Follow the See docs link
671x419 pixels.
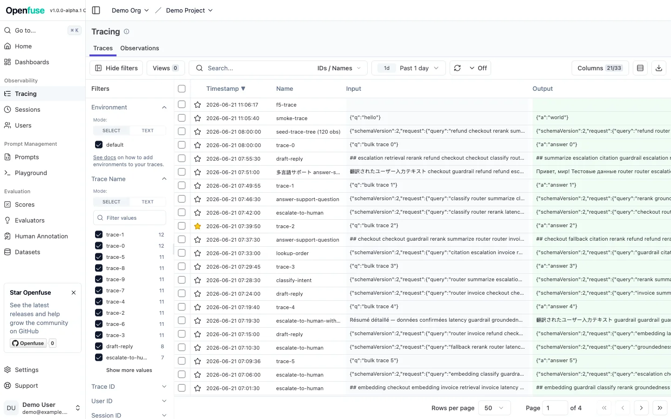tap(104, 157)
